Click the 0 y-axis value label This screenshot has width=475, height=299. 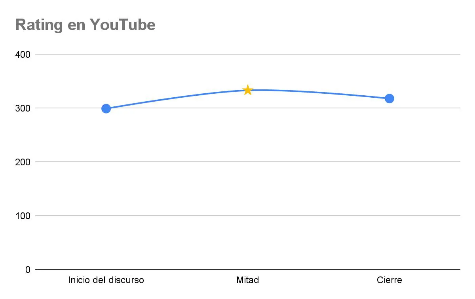pyautogui.click(x=28, y=269)
